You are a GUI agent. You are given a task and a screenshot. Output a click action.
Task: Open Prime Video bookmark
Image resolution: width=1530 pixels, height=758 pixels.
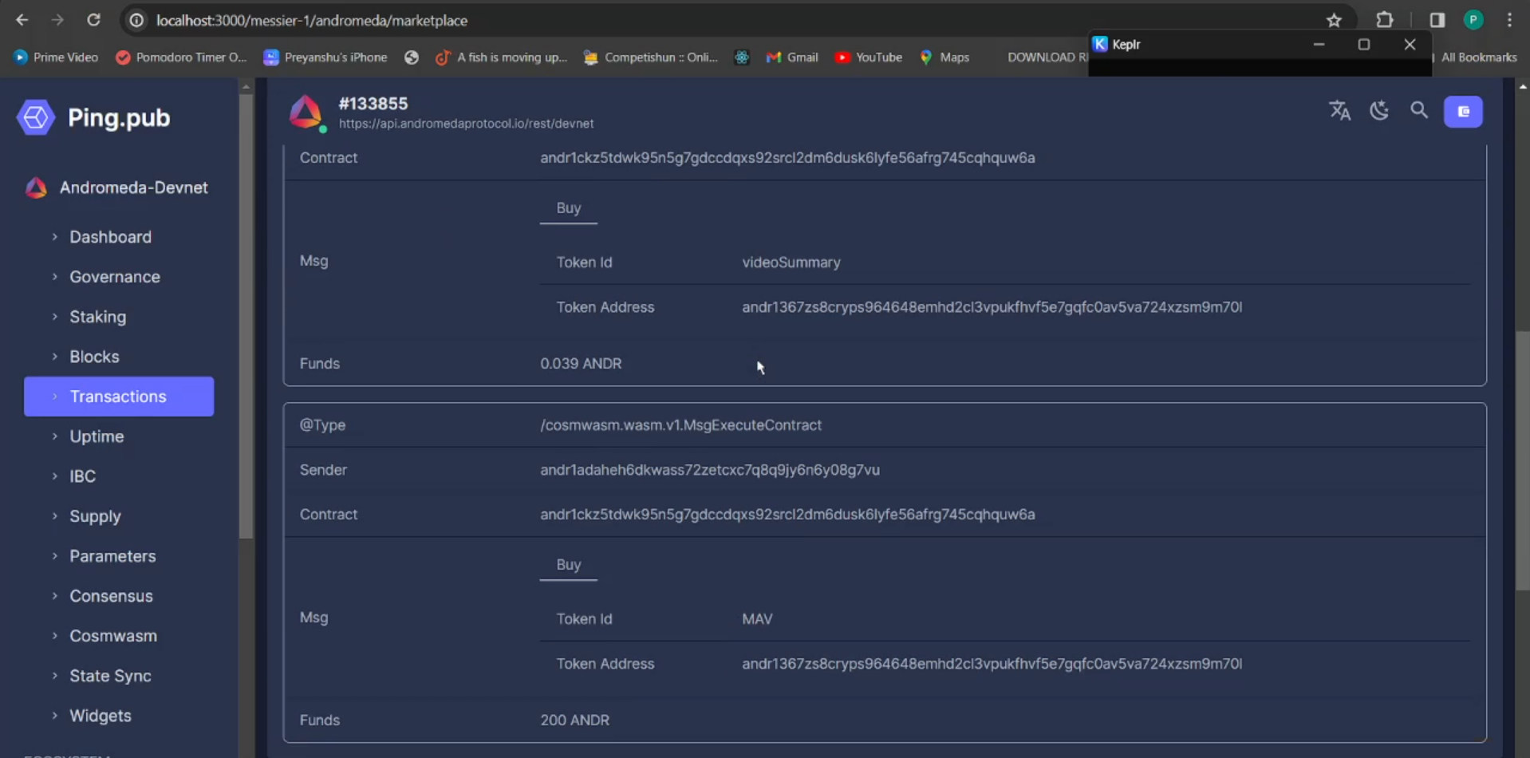(56, 57)
